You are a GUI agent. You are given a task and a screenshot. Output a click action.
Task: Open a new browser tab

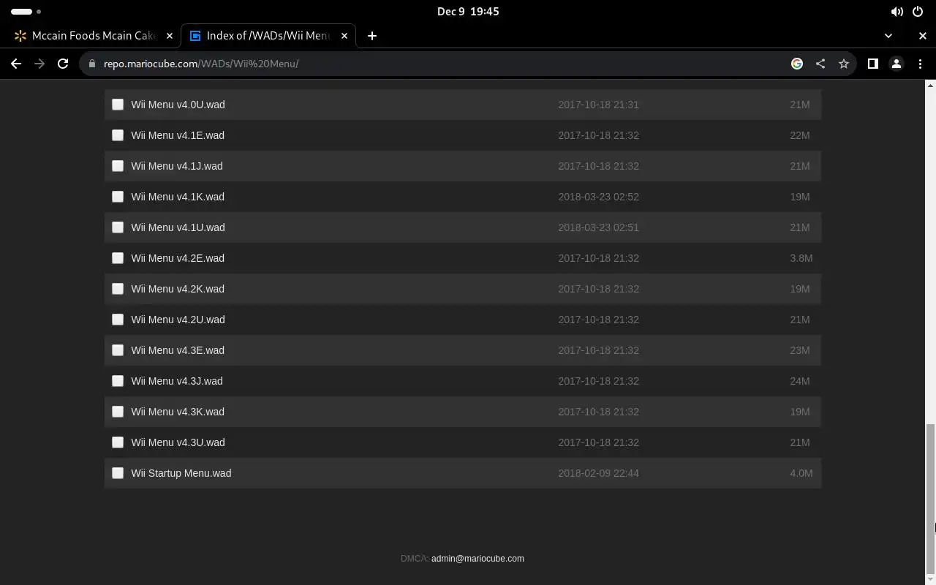coord(372,36)
